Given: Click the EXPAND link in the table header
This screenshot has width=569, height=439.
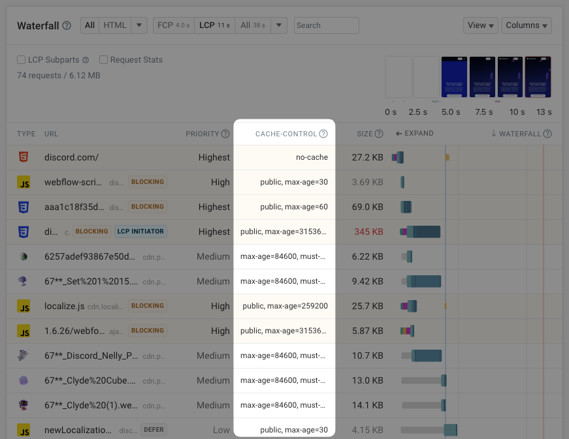Looking at the screenshot, I should (414, 133).
